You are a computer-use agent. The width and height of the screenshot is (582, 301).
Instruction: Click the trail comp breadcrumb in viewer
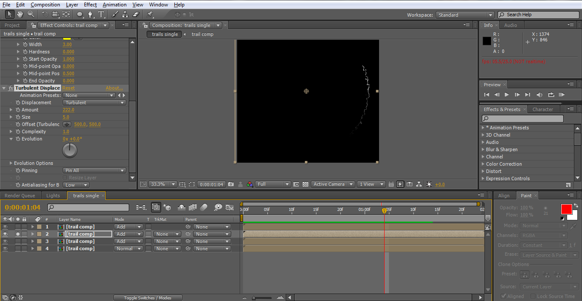(203, 34)
